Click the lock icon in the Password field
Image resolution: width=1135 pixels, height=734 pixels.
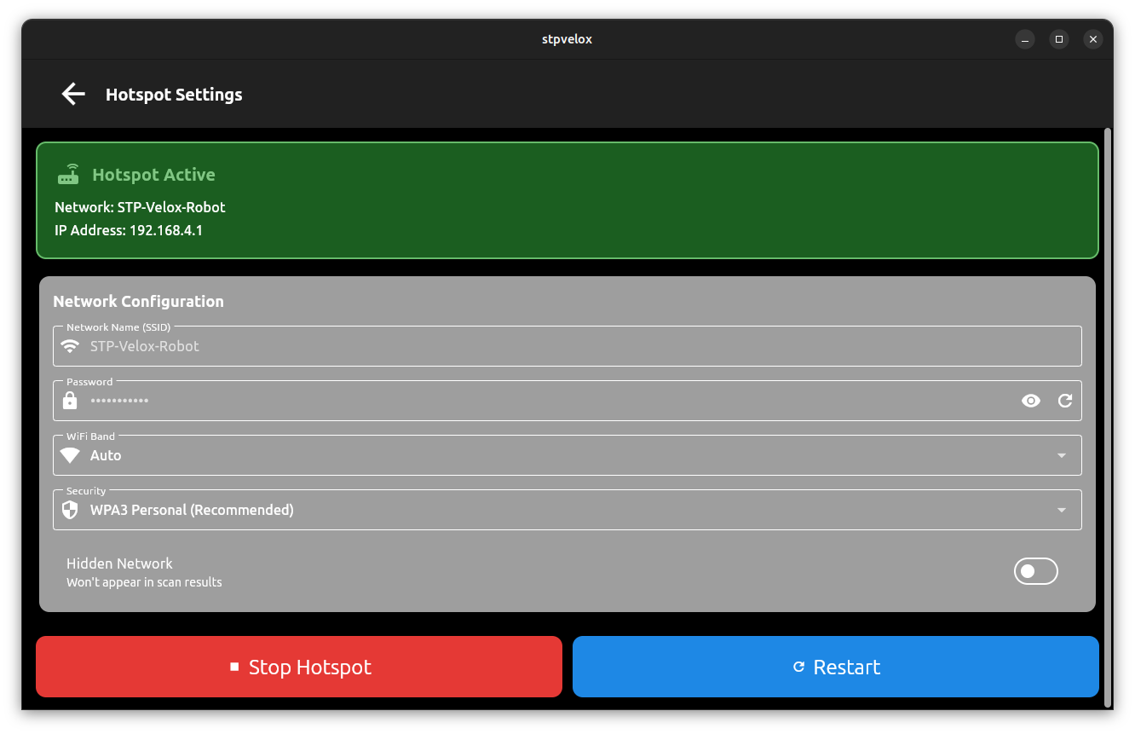coord(69,401)
